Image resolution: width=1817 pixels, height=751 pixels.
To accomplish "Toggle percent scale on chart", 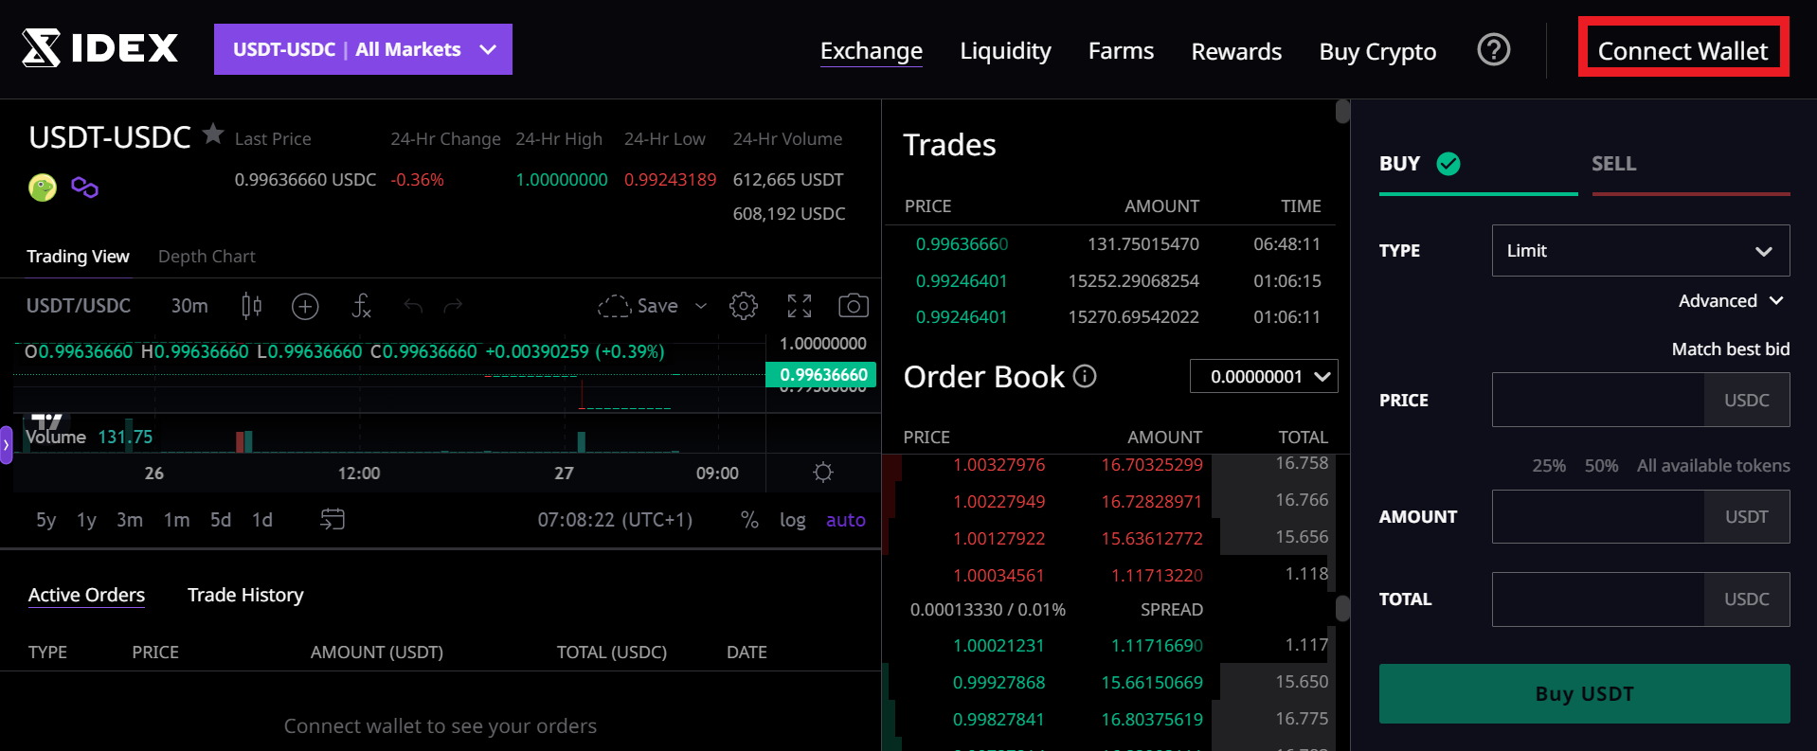I will click(x=749, y=520).
